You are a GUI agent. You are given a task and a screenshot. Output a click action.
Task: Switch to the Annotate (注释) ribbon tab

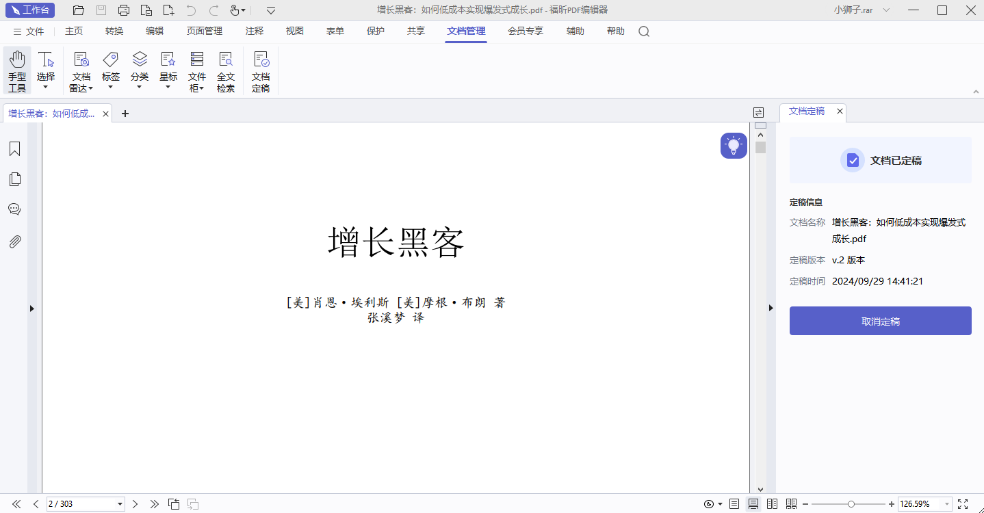[x=255, y=31]
